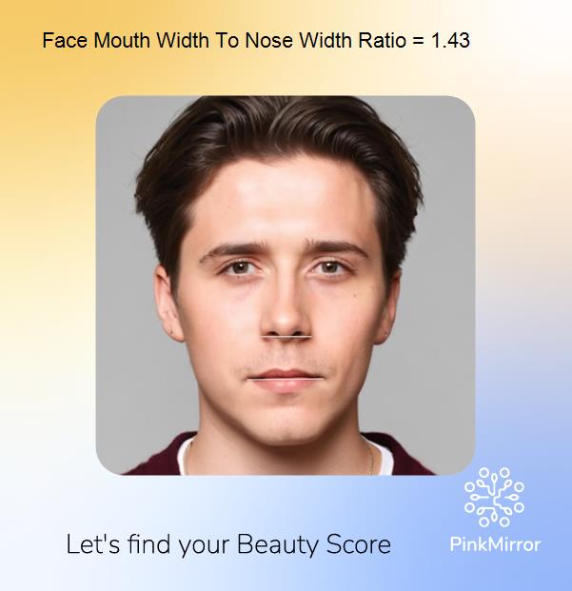Screen dimensions: 572x591
Task: Click the PinkMirror circuit-tree logo icon
Action: (494, 497)
